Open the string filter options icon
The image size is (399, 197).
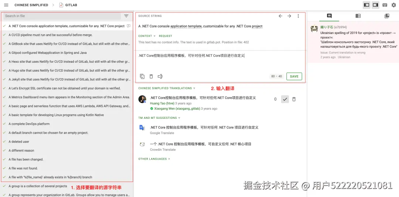pyautogui.click(x=126, y=16)
